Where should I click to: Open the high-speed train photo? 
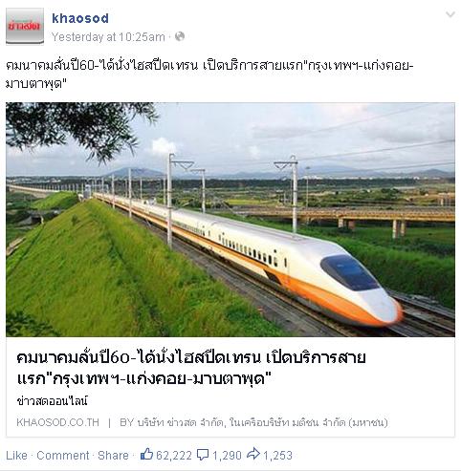[x=230, y=220]
